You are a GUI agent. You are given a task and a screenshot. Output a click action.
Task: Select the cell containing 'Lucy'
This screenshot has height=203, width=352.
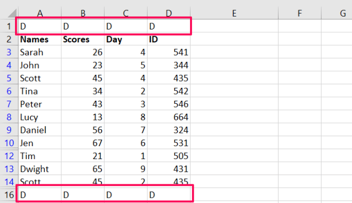[40, 117]
